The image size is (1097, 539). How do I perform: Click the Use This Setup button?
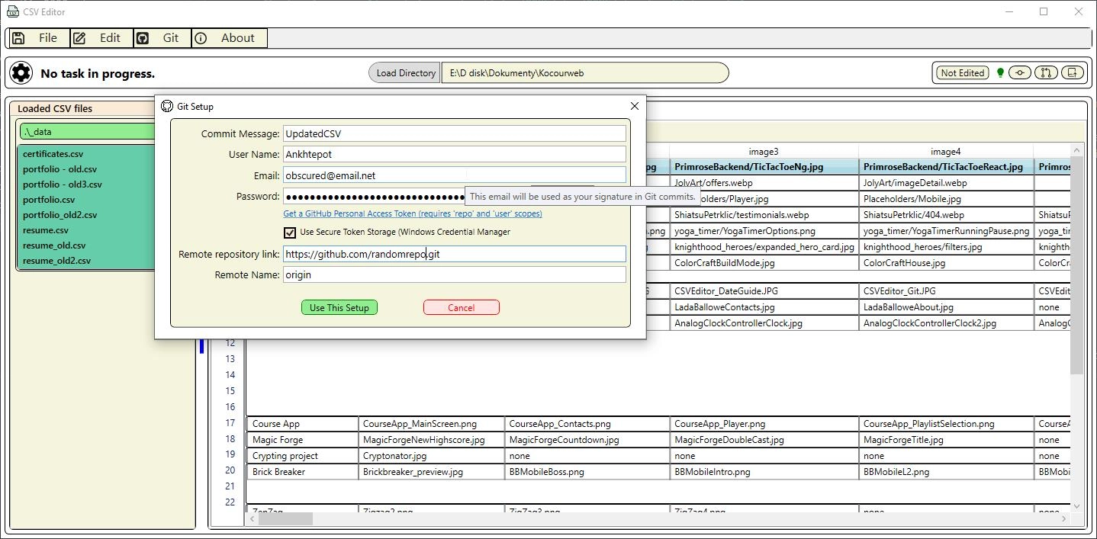339,307
